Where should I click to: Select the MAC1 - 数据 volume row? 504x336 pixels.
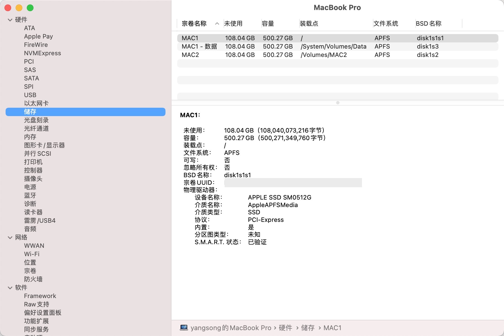(x=337, y=47)
